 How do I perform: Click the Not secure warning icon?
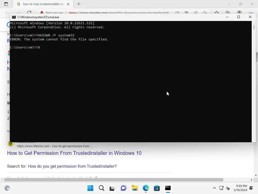point(42,13)
